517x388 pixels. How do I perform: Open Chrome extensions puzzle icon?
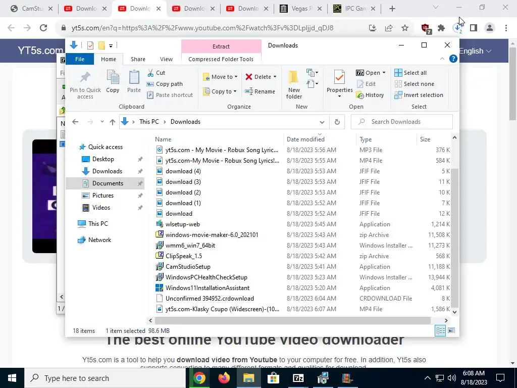[441, 28]
